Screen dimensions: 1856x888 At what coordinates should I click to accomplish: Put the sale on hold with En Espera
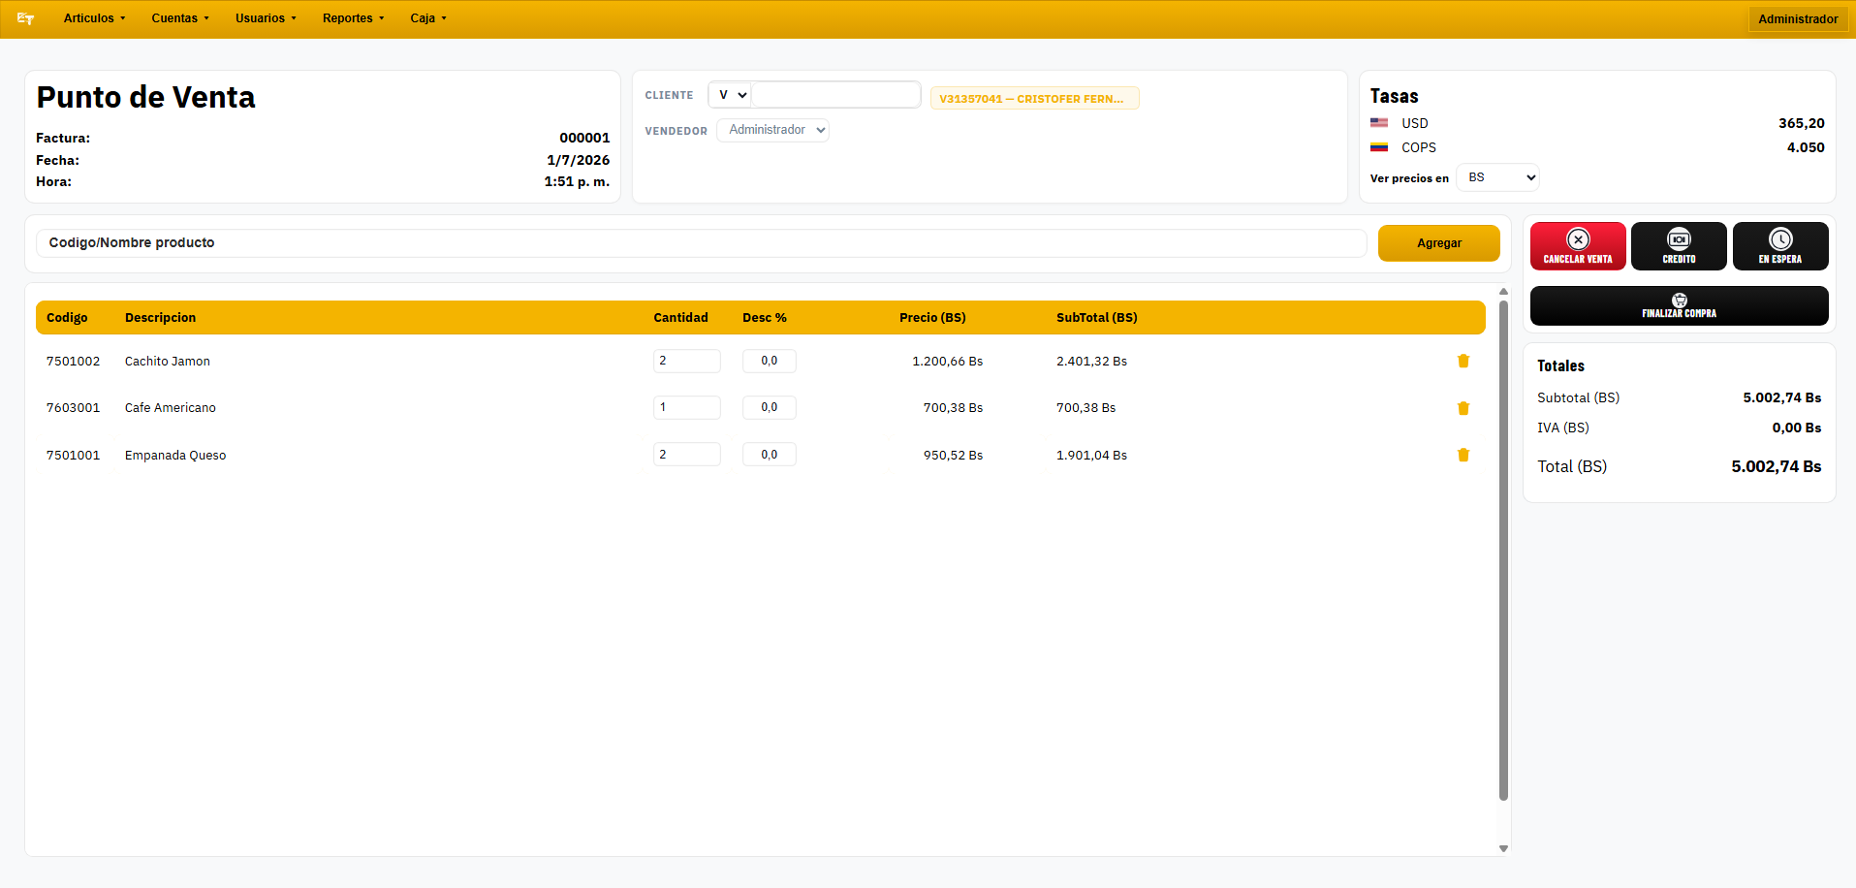pyautogui.click(x=1780, y=246)
